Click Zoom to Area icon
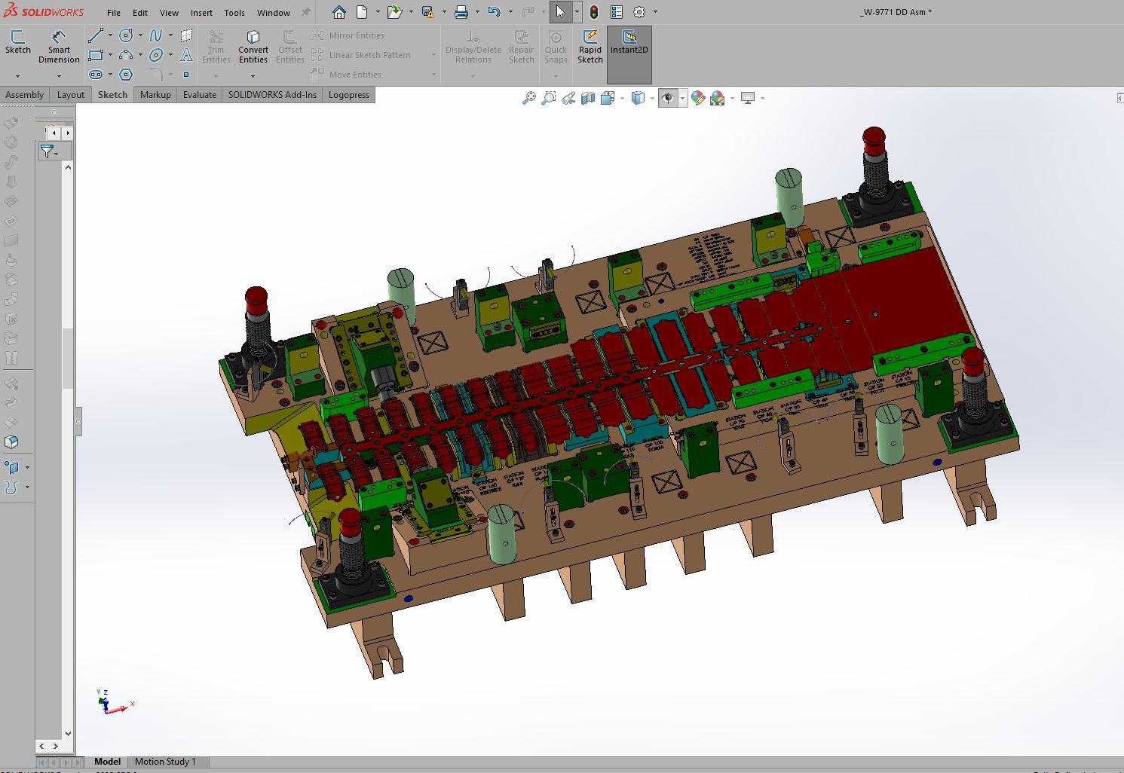1124x773 pixels. click(x=549, y=98)
